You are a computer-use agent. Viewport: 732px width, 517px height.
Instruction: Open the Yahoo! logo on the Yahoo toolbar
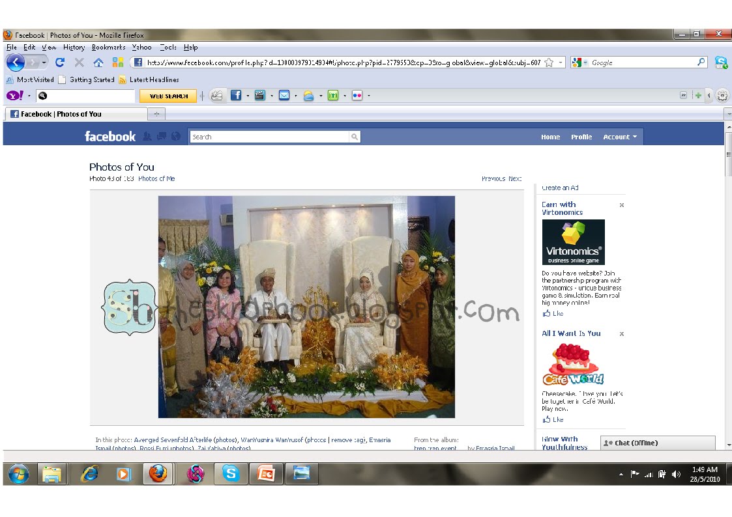click(x=15, y=96)
